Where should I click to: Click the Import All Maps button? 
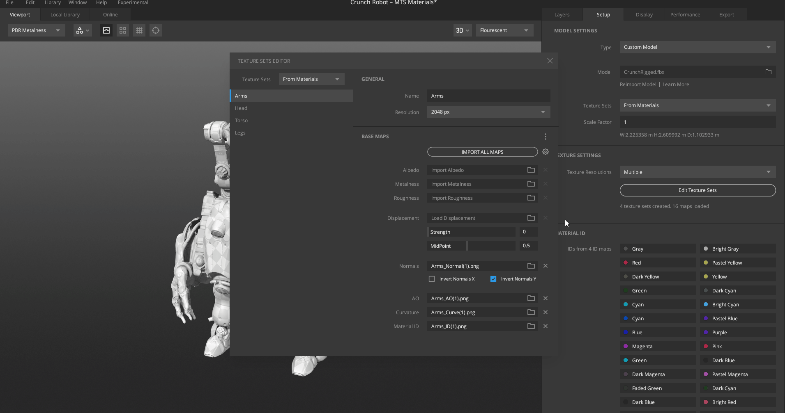click(x=482, y=152)
